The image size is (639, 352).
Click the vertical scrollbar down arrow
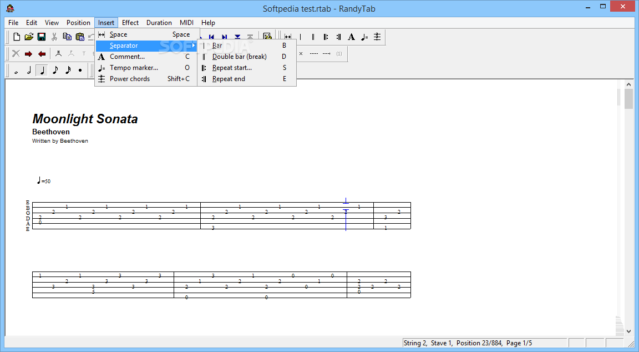click(x=628, y=331)
